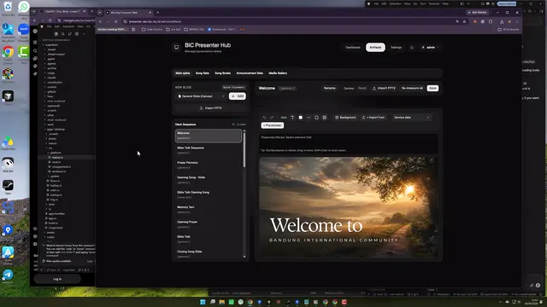Open a new tab in the Presenter browser
Screen dimensions: 547x307
tap(157, 13)
